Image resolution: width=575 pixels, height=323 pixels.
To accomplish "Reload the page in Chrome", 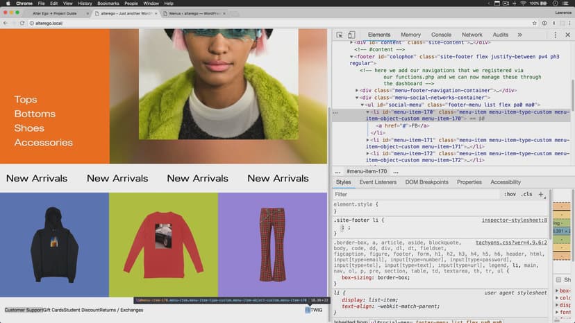I will point(19,23).
